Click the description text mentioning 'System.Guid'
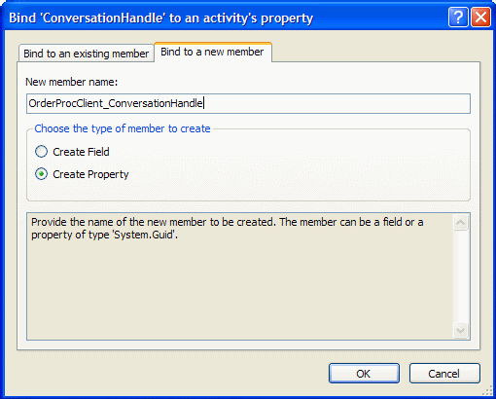The image size is (496, 399). (228, 229)
